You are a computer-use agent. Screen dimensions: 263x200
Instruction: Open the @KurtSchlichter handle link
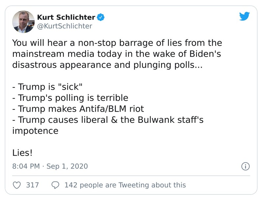(65, 26)
